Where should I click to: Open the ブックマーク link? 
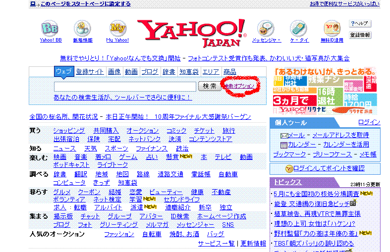(x=289, y=154)
